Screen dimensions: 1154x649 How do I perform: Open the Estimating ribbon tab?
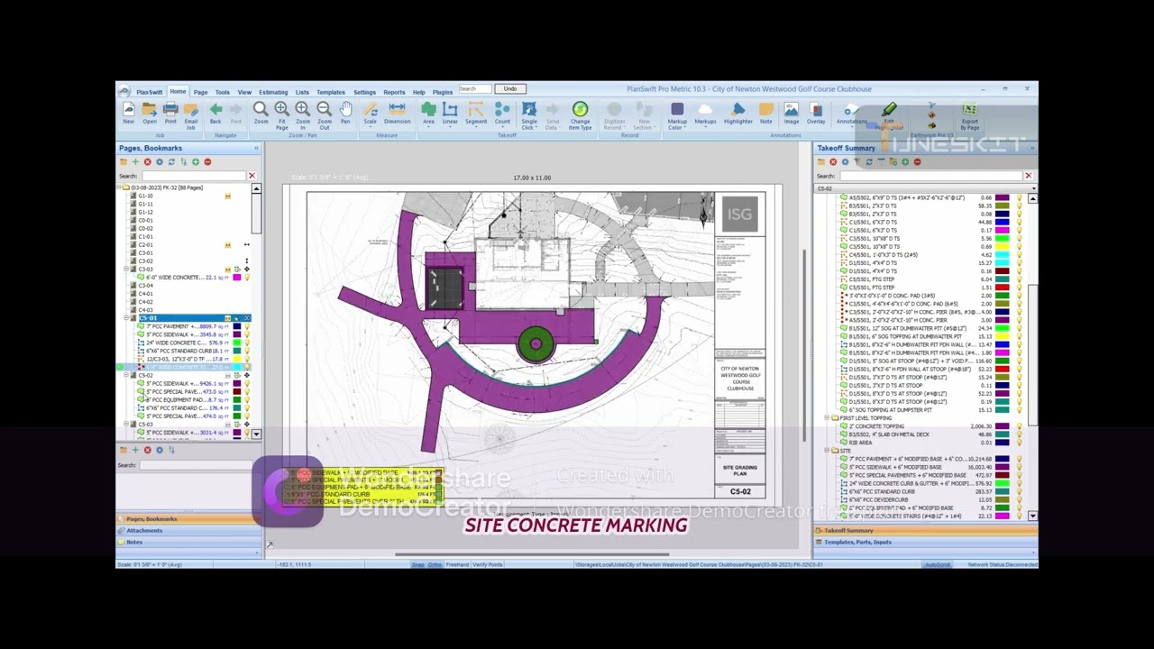pyautogui.click(x=273, y=92)
